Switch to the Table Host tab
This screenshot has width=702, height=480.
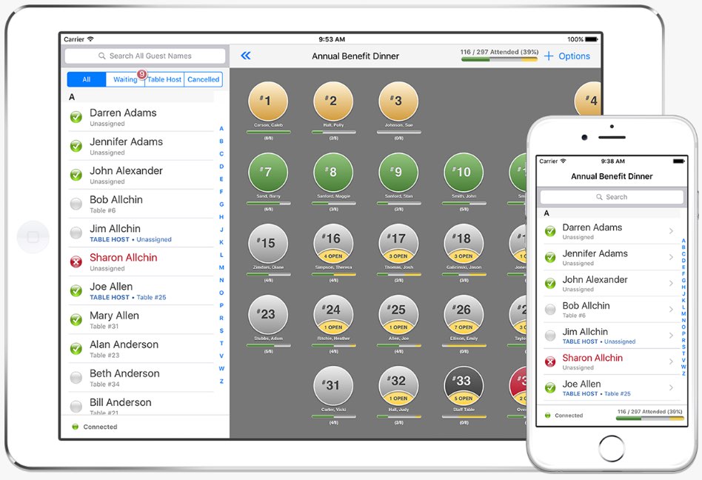click(164, 79)
